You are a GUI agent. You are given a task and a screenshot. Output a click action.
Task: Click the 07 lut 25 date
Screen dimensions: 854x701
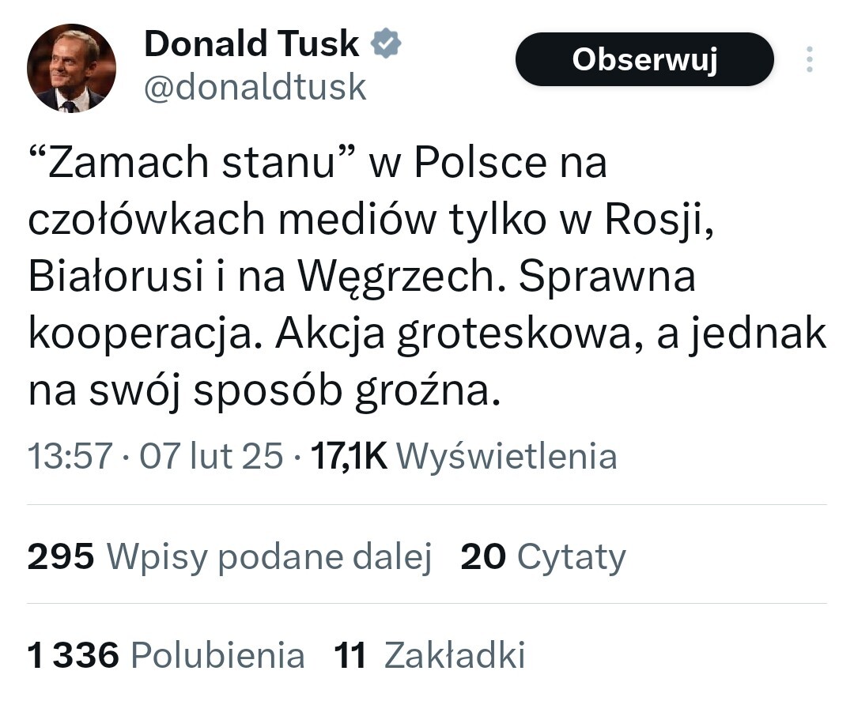pyautogui.click(x=211, y=456)
